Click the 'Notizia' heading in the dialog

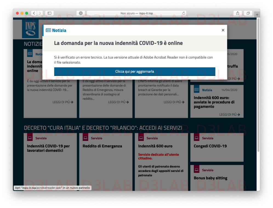59,30
